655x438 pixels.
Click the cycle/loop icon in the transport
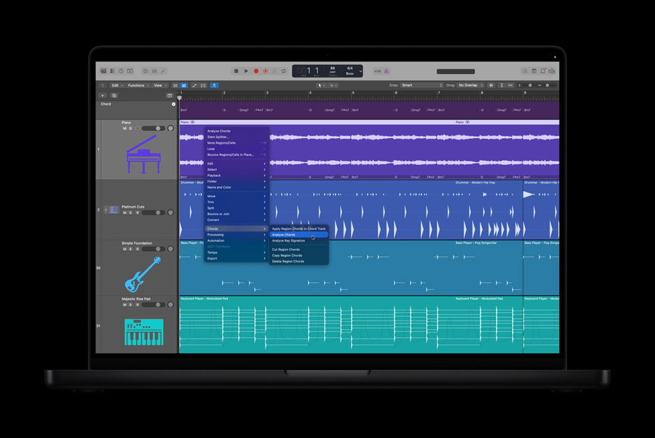[x=284, y=71]
